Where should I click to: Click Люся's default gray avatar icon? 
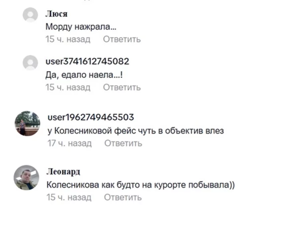click(x=30, y=15)
